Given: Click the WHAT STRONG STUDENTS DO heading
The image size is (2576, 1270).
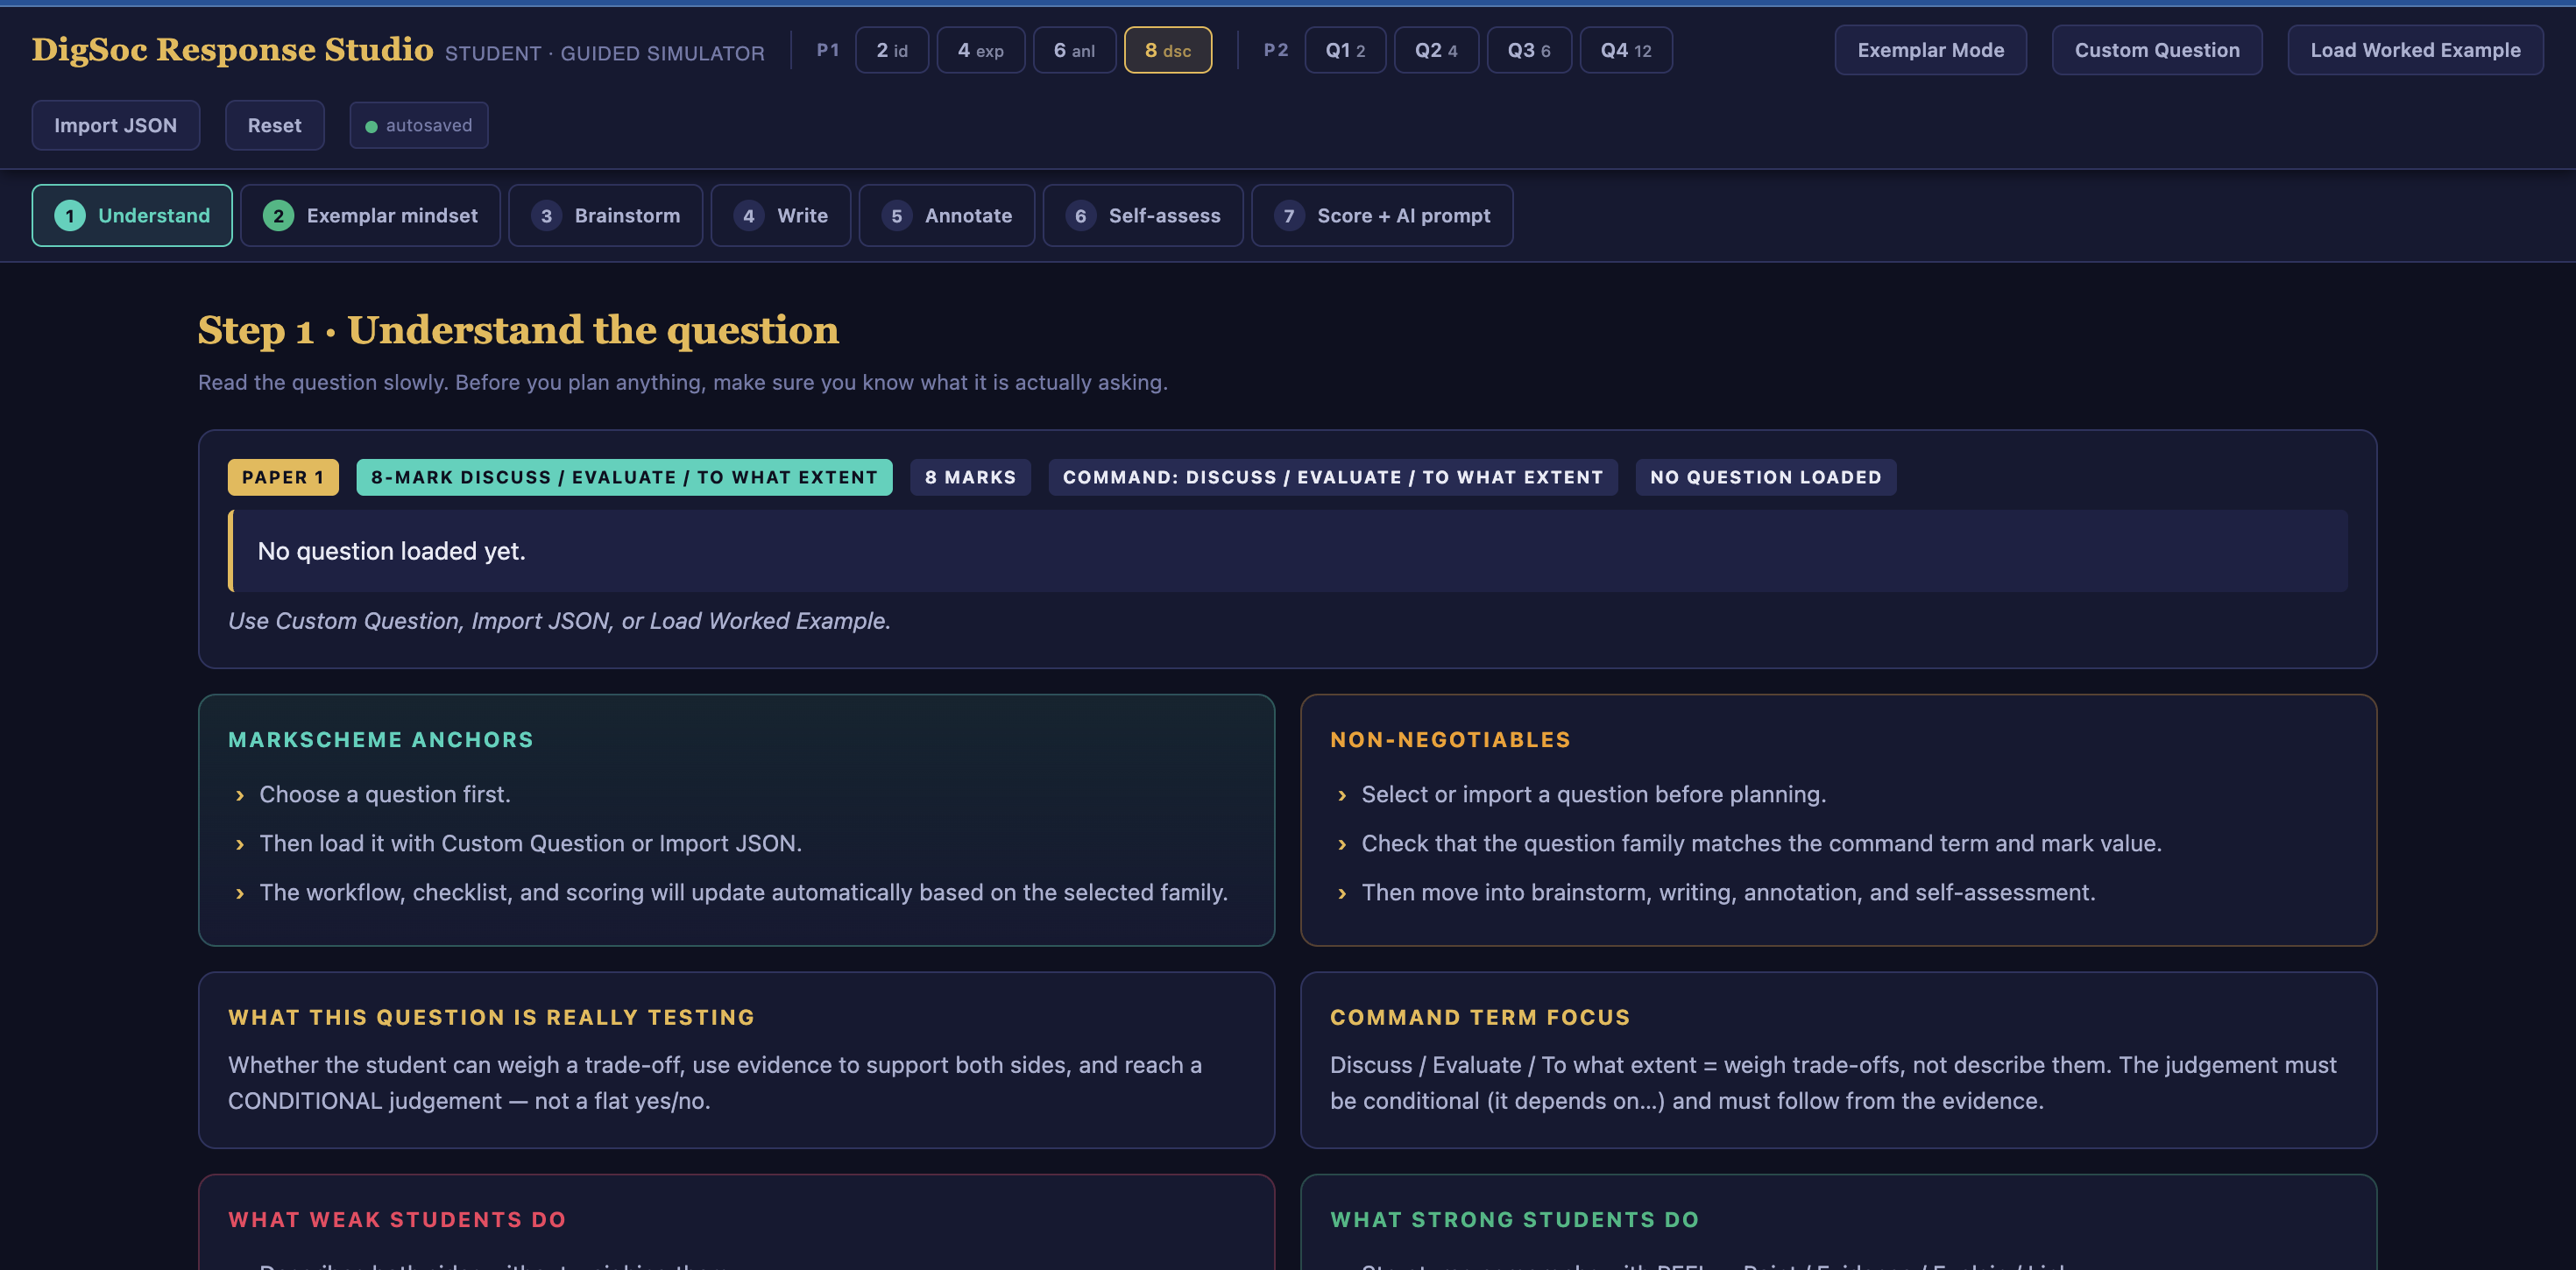Looking at the screenshot, I should coord(1514,1219).
